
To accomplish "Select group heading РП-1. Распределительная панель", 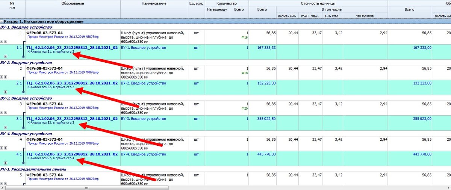I will tap(33, 169).
